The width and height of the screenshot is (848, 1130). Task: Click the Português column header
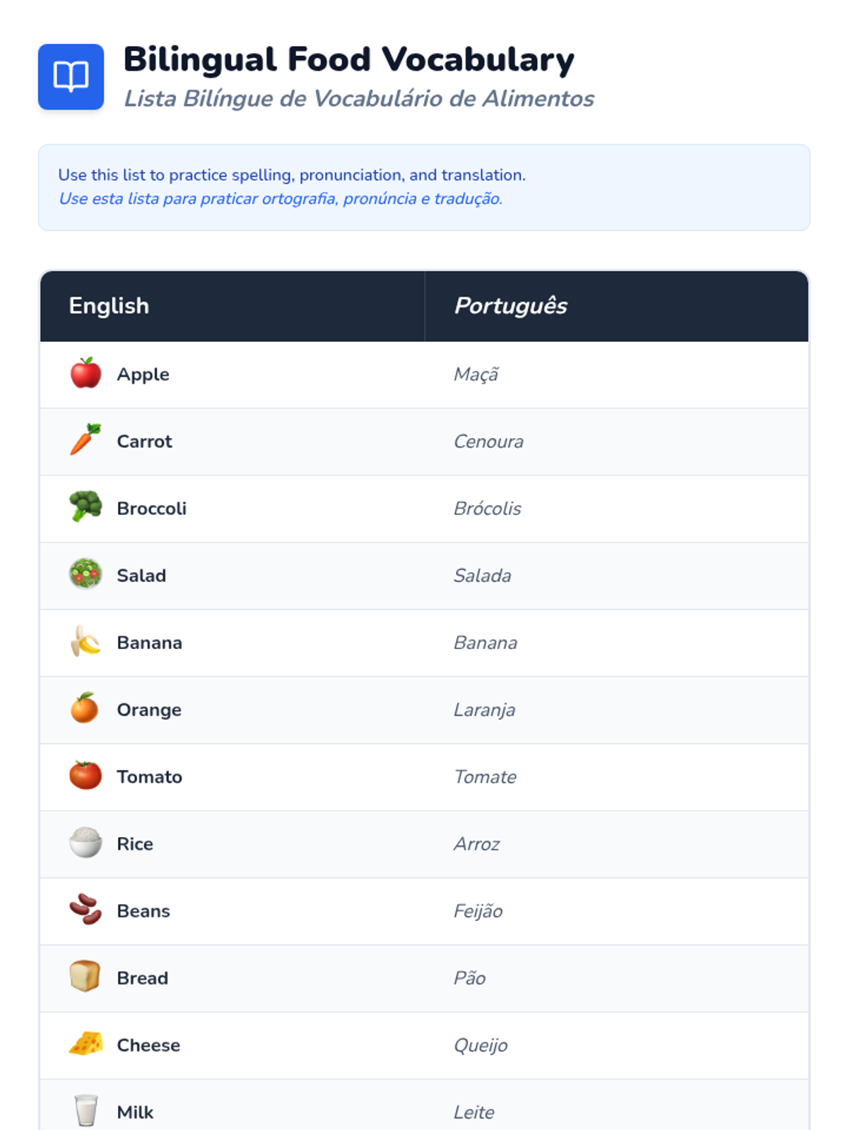click(x=510, y=306)
